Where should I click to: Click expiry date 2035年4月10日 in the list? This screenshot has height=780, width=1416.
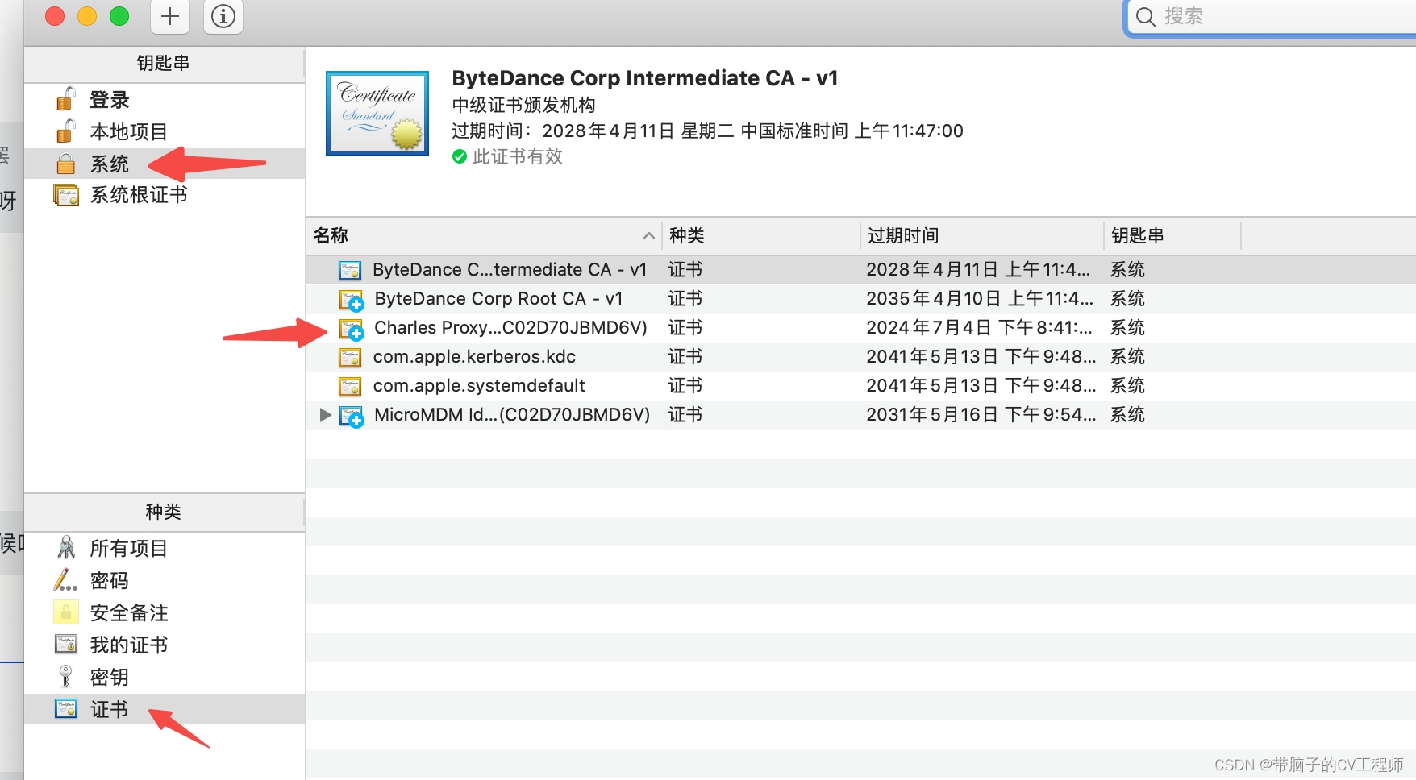pos(980,298)
